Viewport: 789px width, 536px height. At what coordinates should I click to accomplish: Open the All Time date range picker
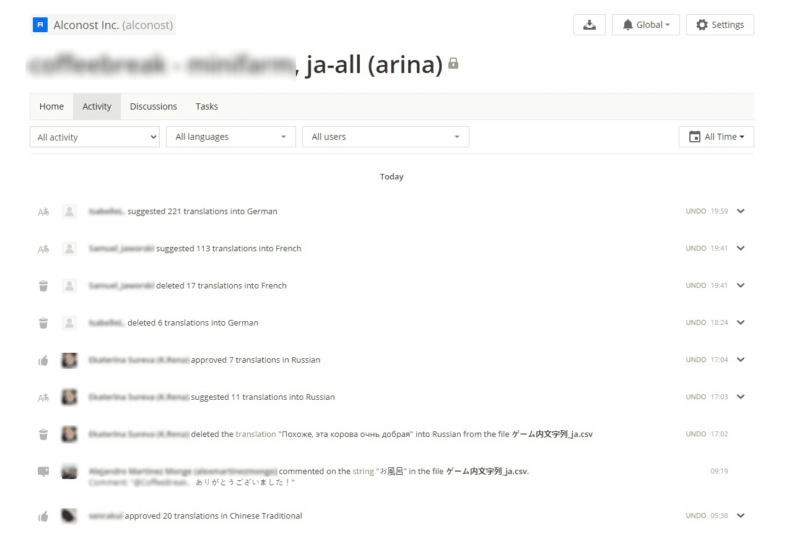point(716,137)
